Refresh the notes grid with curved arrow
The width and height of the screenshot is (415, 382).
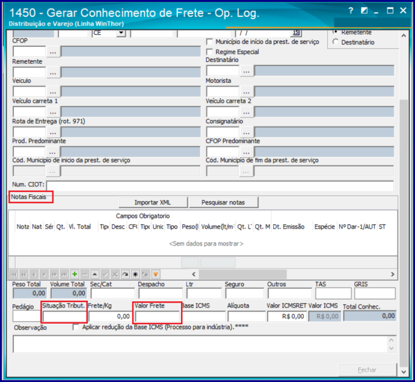point(125,274)
